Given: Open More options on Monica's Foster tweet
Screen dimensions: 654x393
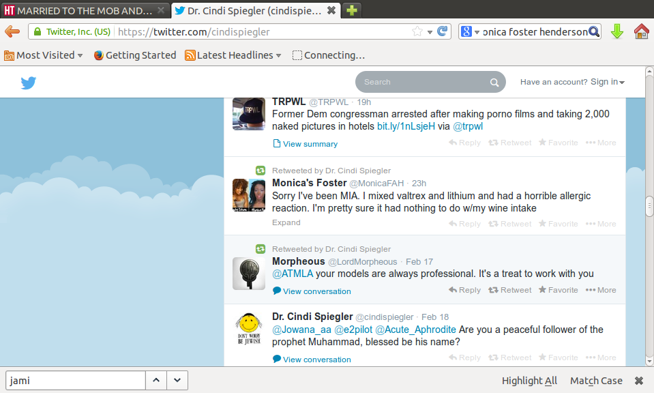Looking at the screenshot, I should point(601,224).
